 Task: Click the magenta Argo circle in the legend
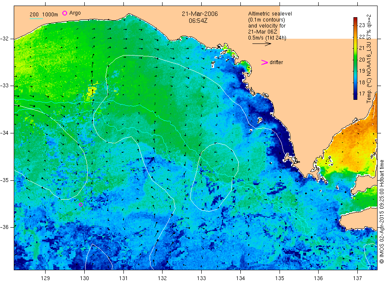[64, 13]
